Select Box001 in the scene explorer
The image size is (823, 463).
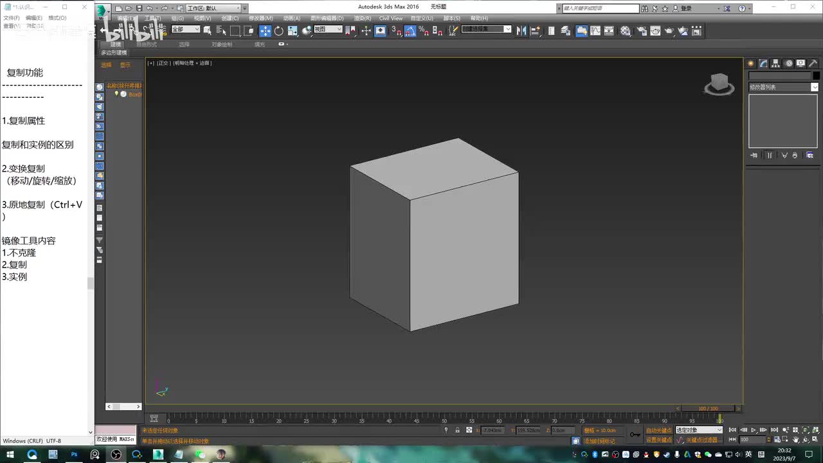pos(135,95)
